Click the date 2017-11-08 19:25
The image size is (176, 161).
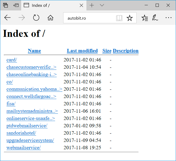82,148
